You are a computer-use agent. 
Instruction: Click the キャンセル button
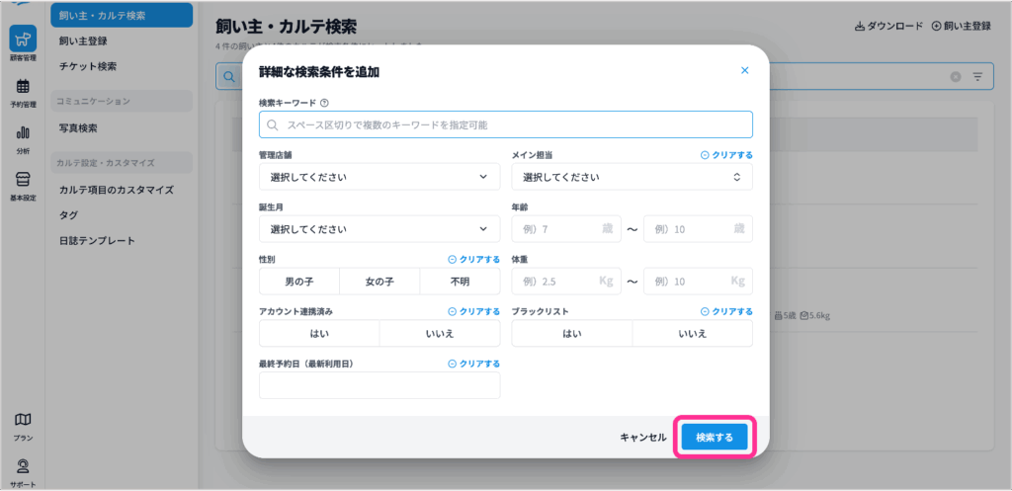[x=643, y=437]
